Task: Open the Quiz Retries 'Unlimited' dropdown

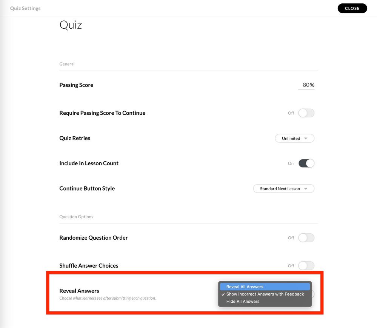Action: pyautogui.click(x=294, y=139)
